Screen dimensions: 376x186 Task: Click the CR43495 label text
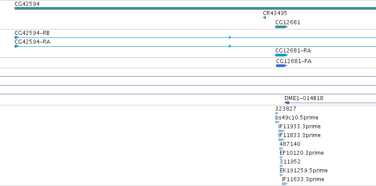(x=275, y=13)
